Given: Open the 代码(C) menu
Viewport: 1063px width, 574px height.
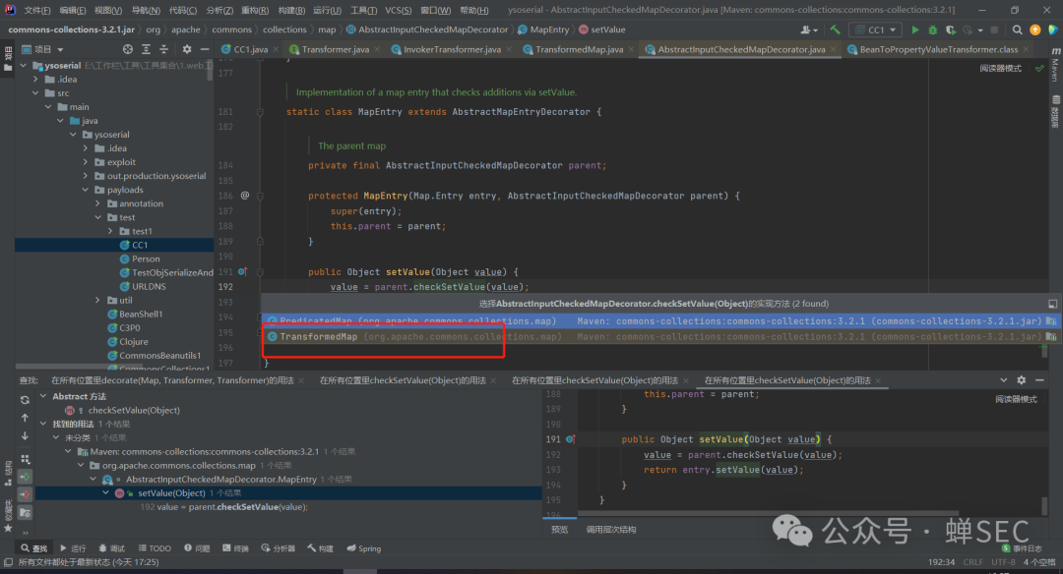Looking at the screenshot, I should 182,10.
